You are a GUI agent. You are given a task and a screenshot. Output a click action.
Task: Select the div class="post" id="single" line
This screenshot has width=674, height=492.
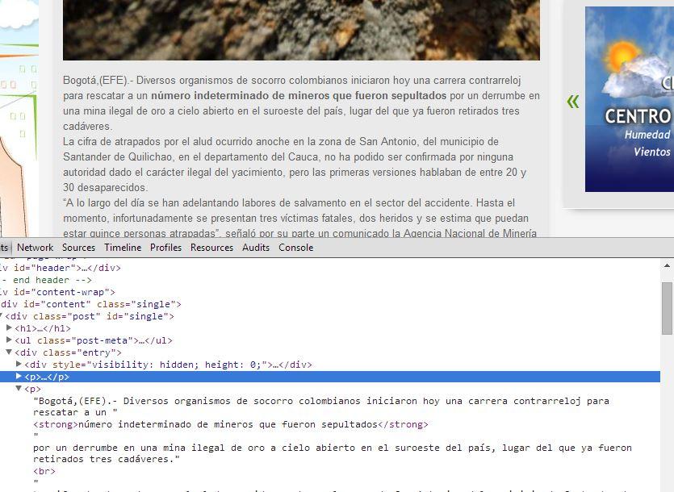(90, 316)
